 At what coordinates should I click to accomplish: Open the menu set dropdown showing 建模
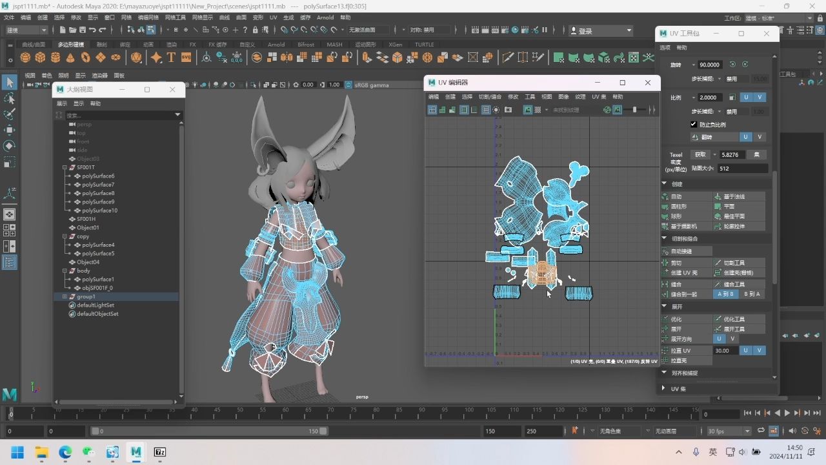pyautogui.click(x=26, y=30)
